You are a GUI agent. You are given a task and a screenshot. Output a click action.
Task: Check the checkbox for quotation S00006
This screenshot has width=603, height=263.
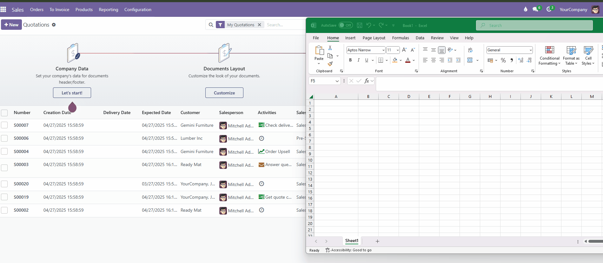[x=4, y=138]
